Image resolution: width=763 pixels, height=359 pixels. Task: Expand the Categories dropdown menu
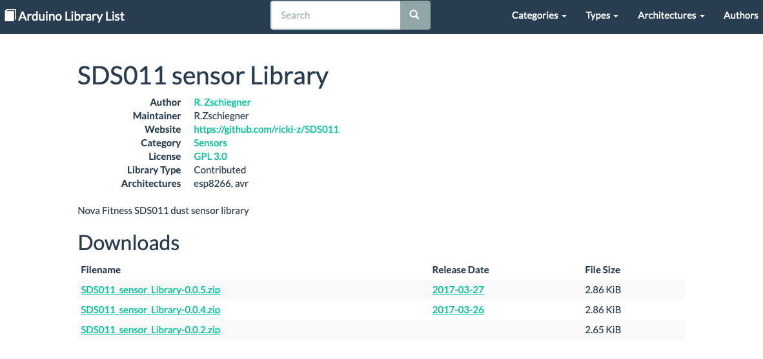pyautogui.click(x=538, y=15)
